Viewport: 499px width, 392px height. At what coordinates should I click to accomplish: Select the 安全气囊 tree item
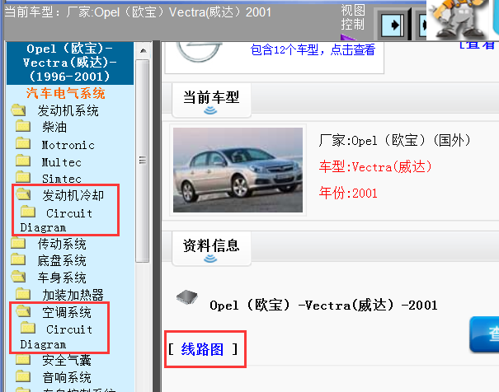[x=67, y=360]
